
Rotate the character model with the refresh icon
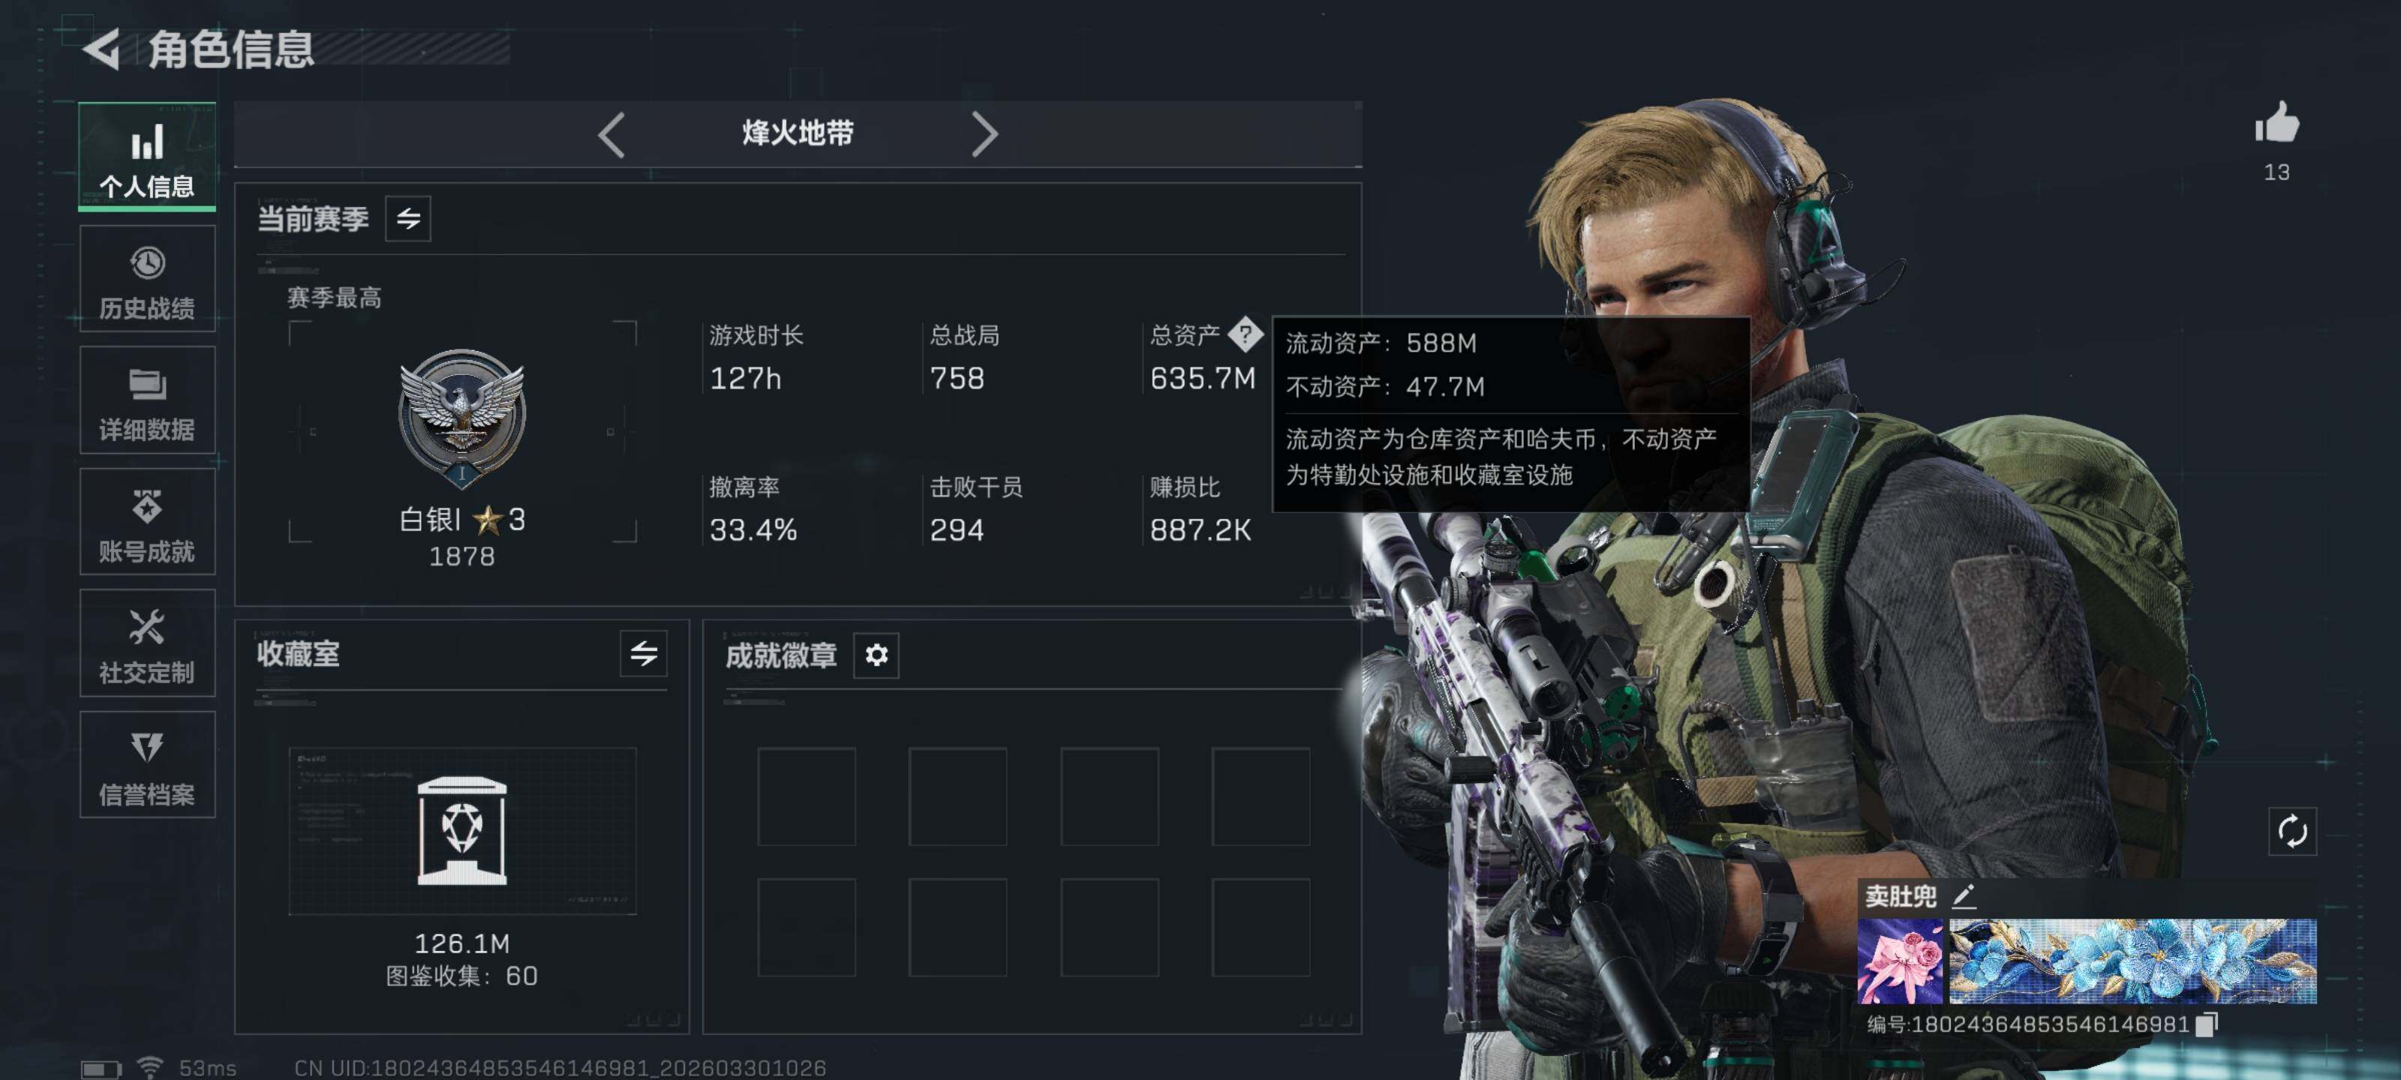point(2292,830)
